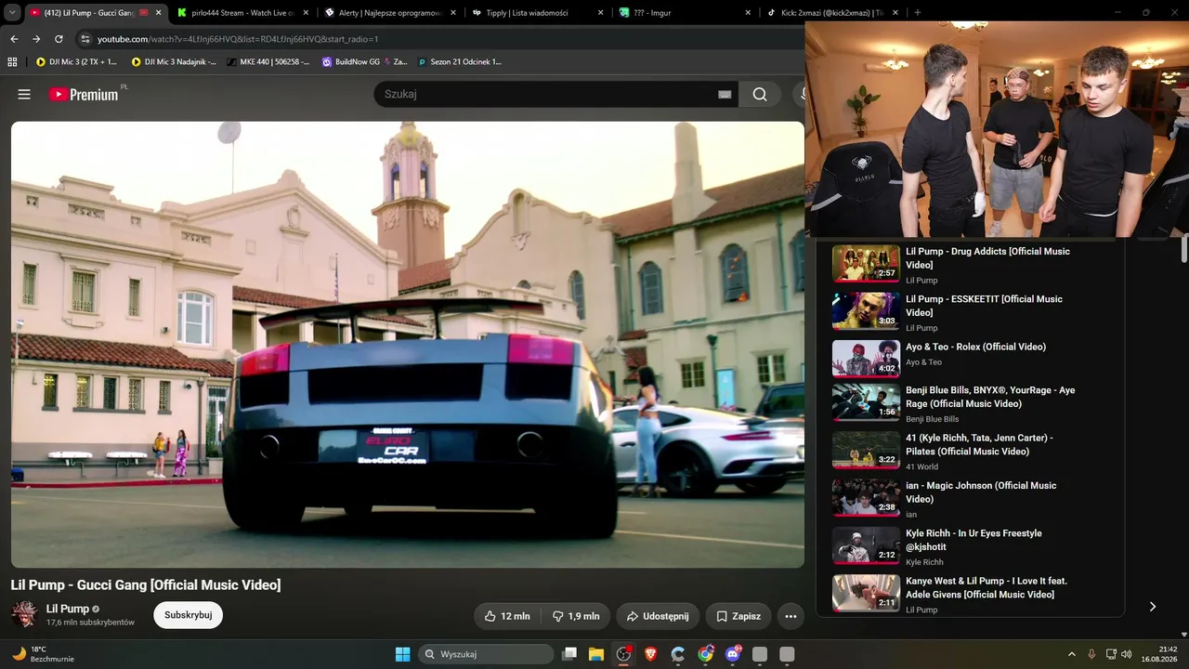Play Benji Blue Bills Aye Rage thumbnail

pos(866,402)
